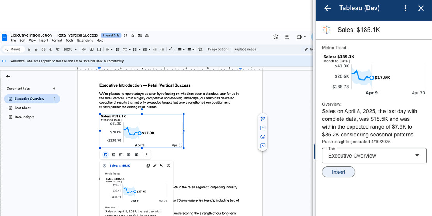
Task: Print the document using the printer icon
Action: point(43,50)
